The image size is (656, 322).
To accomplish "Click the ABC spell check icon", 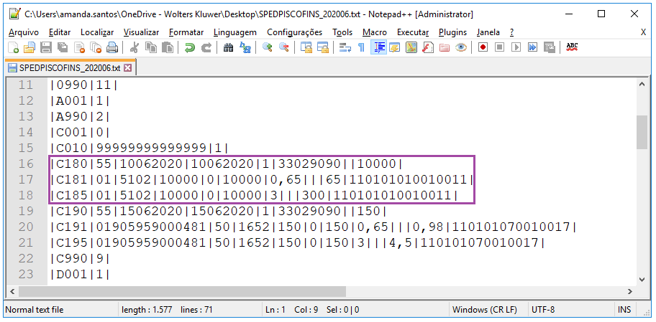I will [x=572, y=47].
